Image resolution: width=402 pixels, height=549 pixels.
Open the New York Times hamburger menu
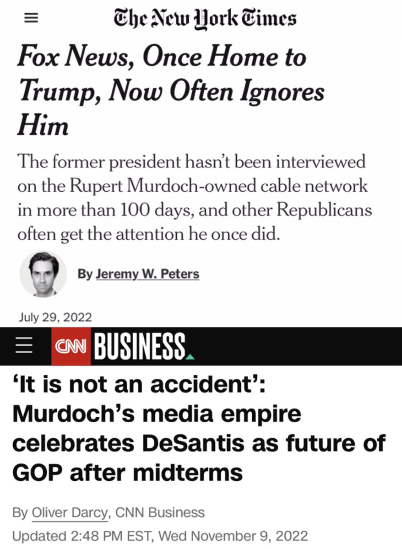pos(31,19)
